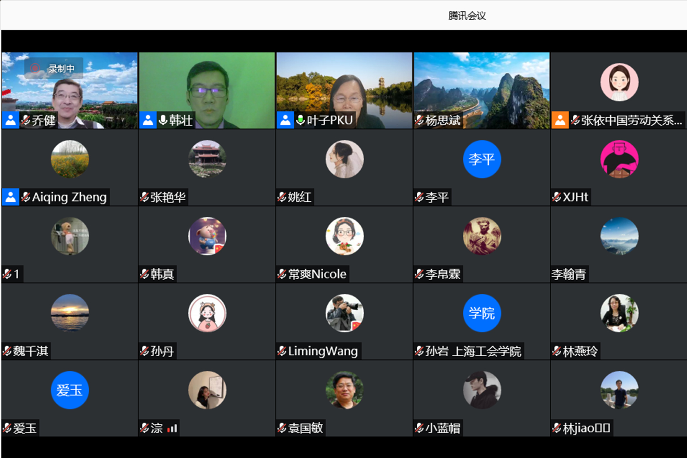The image size is (687, 458).
Task: Click the network signal bars beside 淙
Action: click(x=172, y=428)
